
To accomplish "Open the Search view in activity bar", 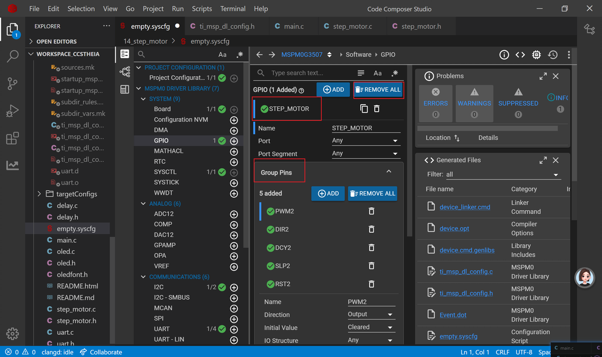I will tap(12, 56).
